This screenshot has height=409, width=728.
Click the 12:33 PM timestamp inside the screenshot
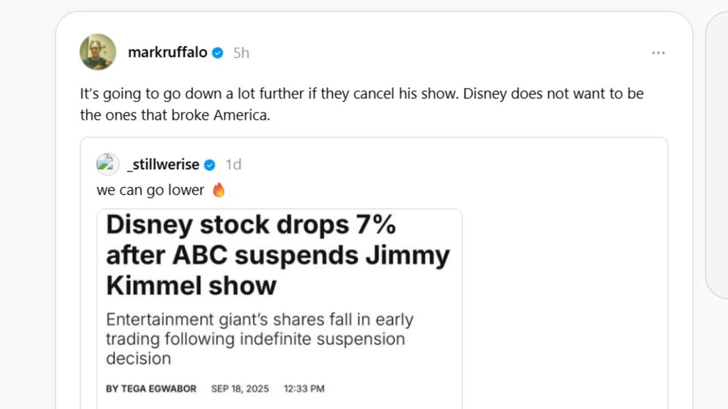tap(303, 388)
